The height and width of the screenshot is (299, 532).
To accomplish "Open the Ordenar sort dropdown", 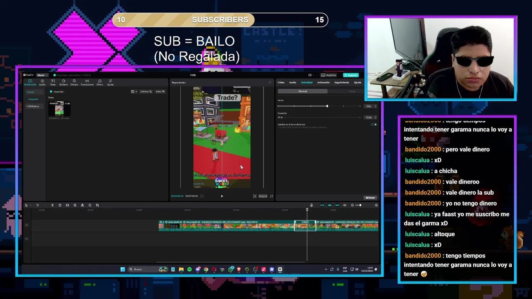I will pyautogui.click(x=145, y=92).
